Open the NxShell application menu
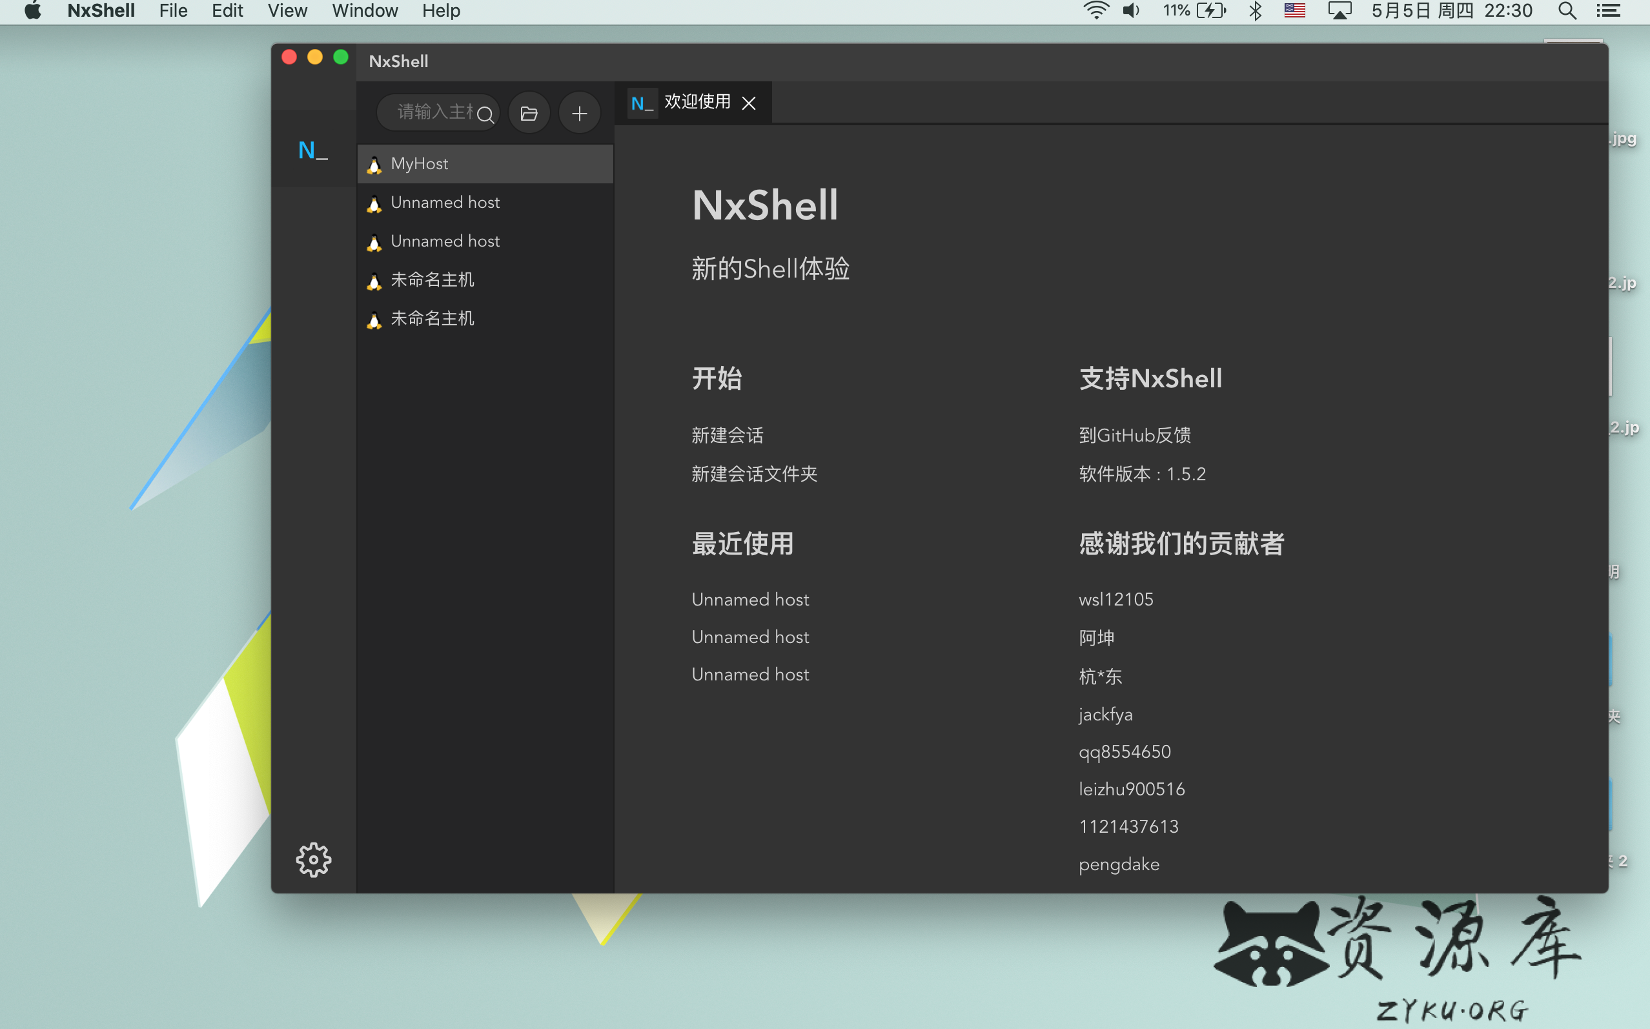1650x1029 pixels. pos(101,11)
